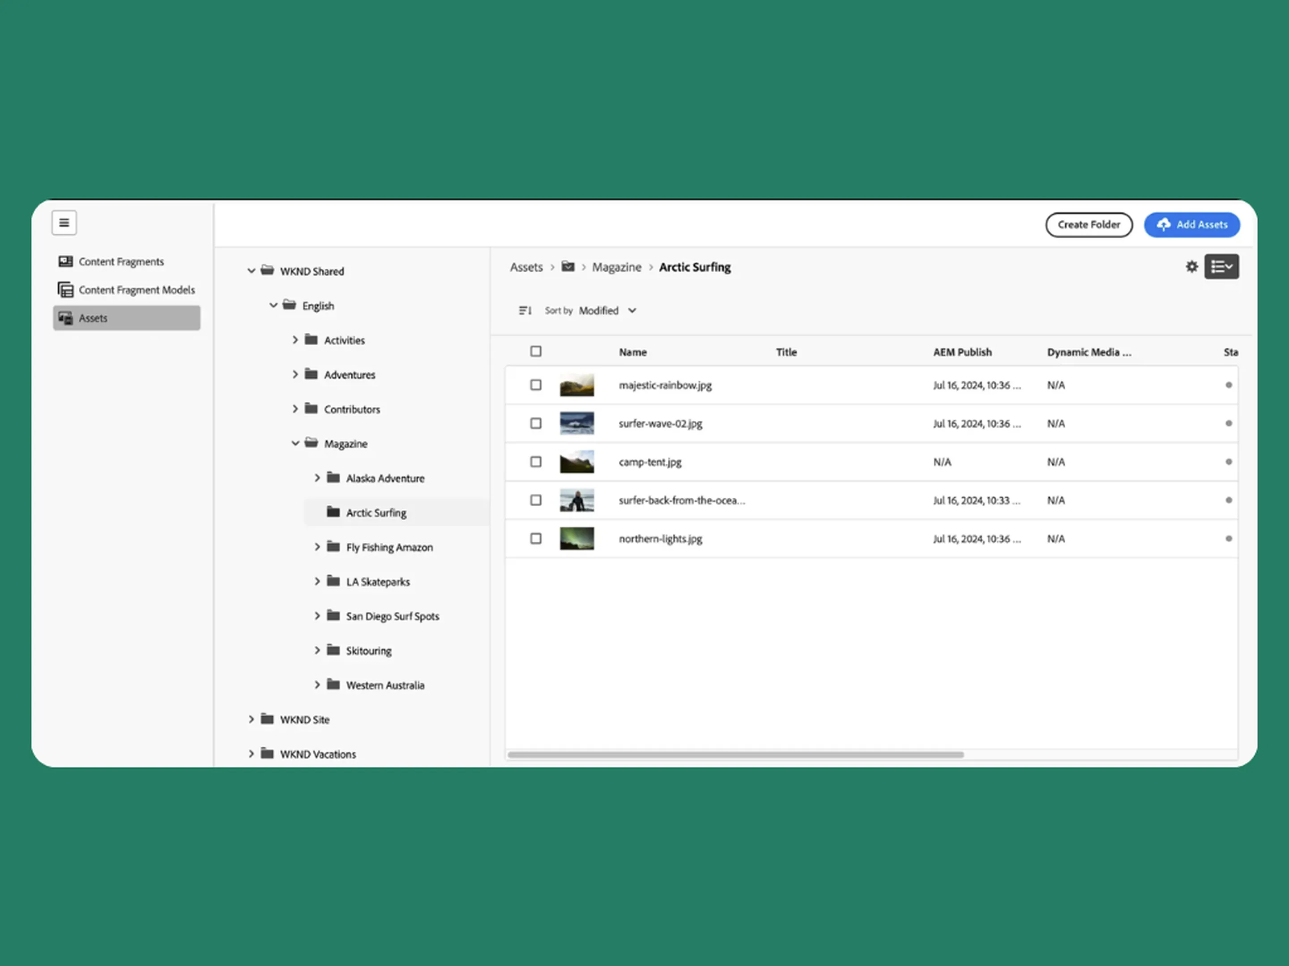Click the Skitouring folder icon

[x=333, y=650]
